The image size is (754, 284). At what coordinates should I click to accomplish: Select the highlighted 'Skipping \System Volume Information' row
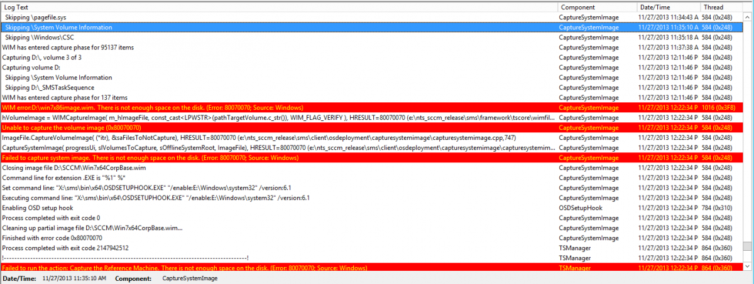[372, 28]
